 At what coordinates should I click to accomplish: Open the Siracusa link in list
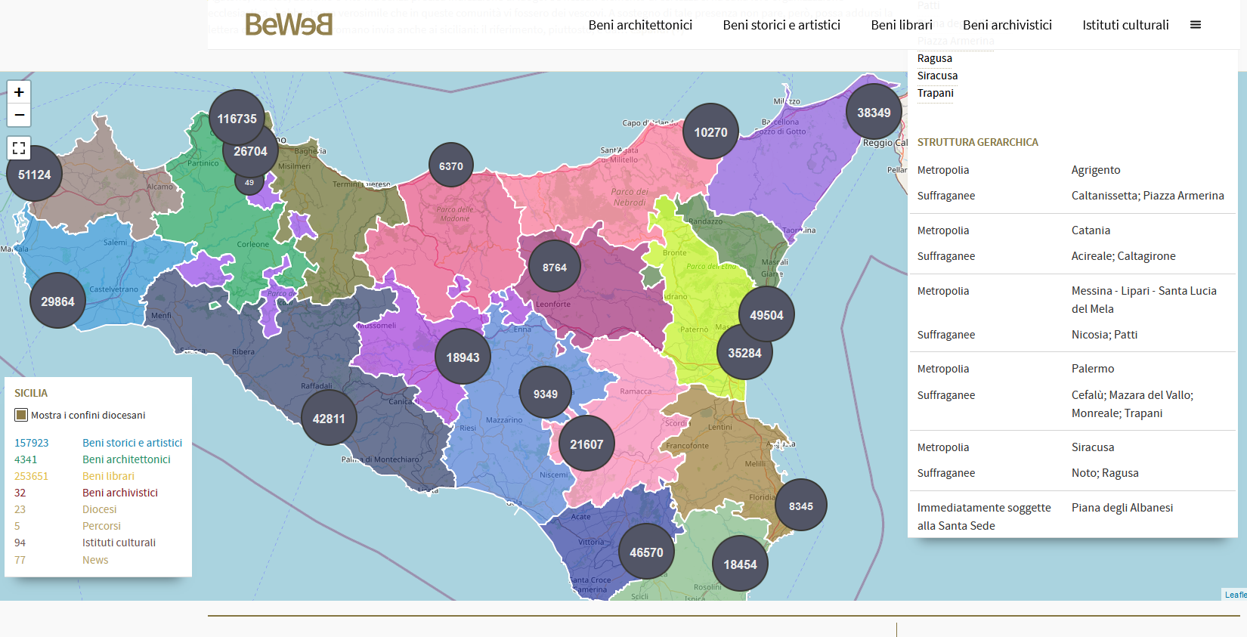937,76
